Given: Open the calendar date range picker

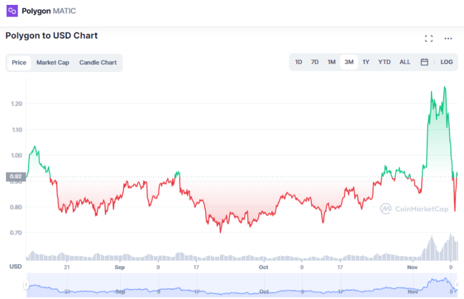Looking at the screenshot, I should tap(424, 62).
